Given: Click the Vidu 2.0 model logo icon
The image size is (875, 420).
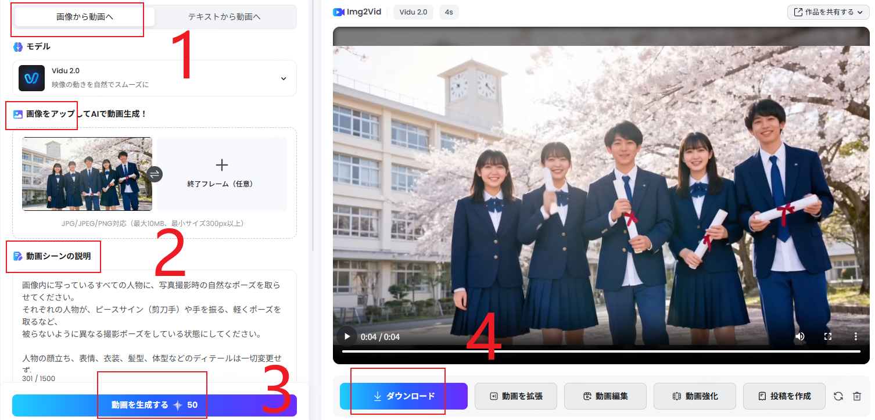Looking at the screenshot, I should (x=31, y=78).
